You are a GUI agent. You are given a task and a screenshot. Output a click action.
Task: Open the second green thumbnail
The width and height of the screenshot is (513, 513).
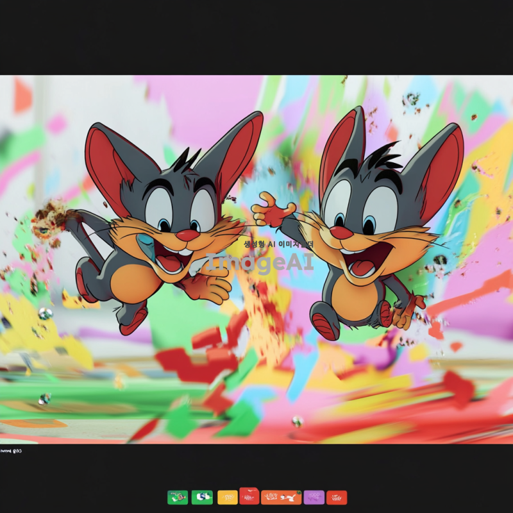(202, 497)
